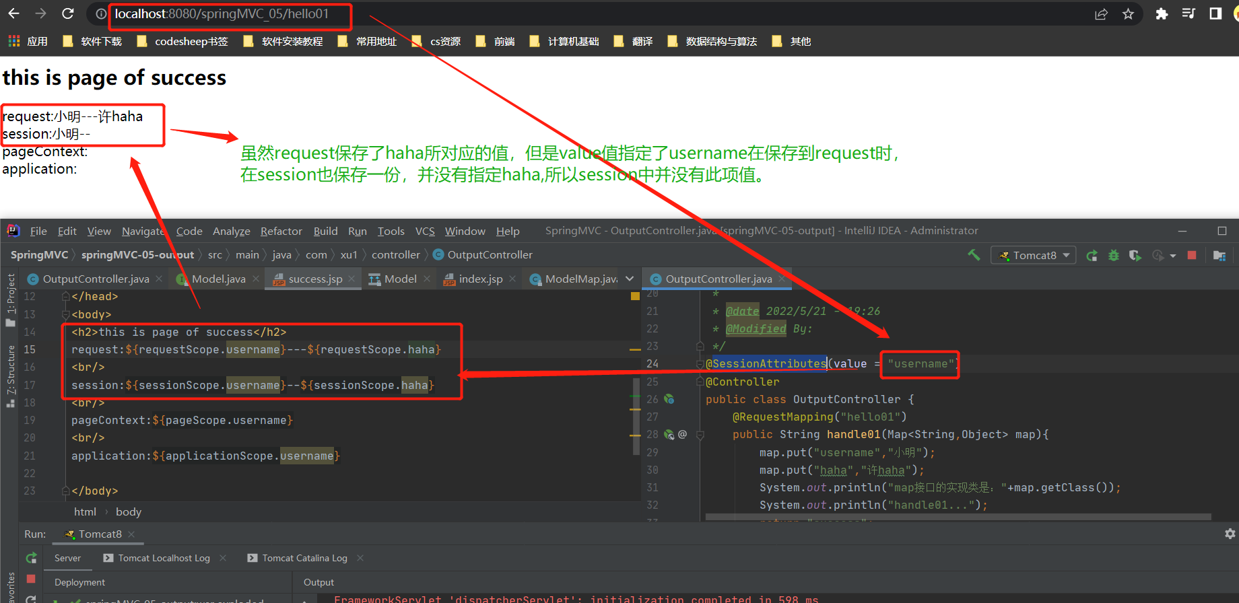Close the Tomcat8 run tab
The image size is (1239, 603).
[131, 534]
